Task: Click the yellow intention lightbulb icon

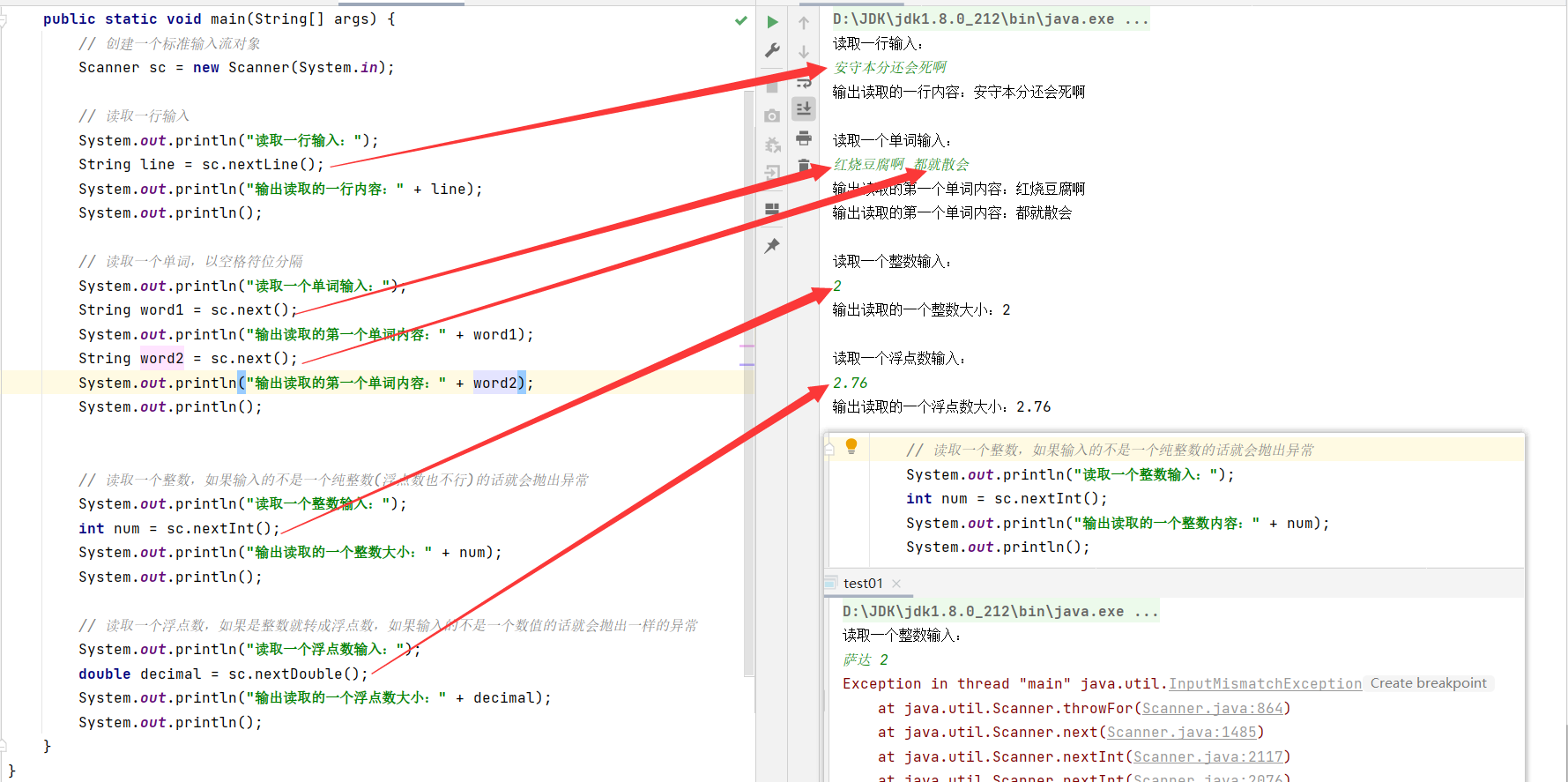Action: (x=851, y=447)
